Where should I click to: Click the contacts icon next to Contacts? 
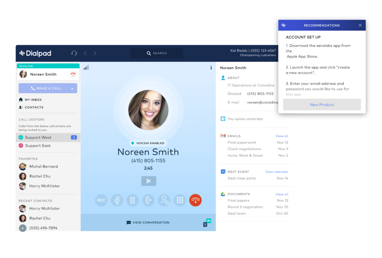(x=21, y=107)
